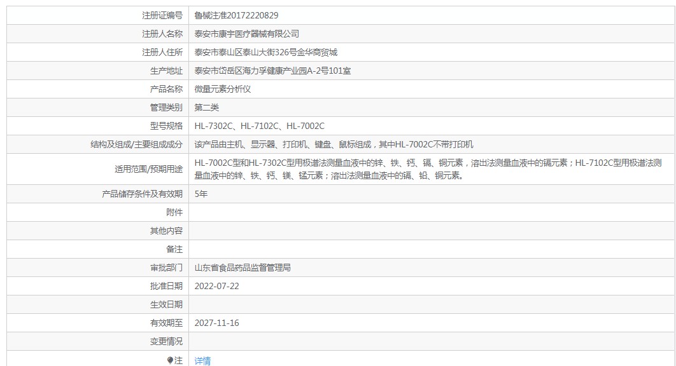Select address 泰安市泰山区泰山大街326号金华商贸城
Screen dimensions: 676x366
point(266,53)
